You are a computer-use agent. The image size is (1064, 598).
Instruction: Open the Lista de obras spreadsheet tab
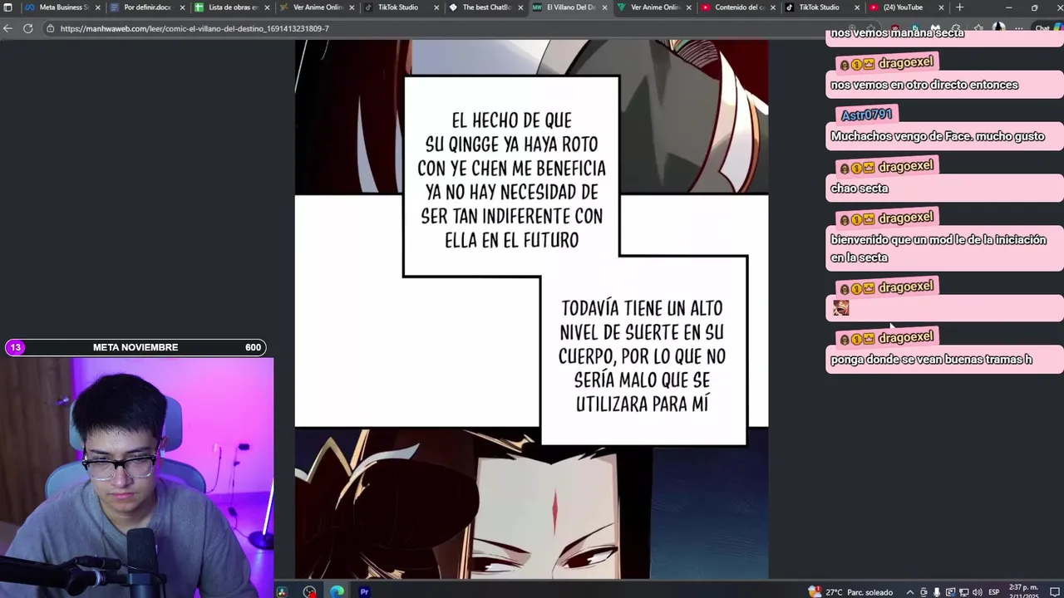(231, 7)
